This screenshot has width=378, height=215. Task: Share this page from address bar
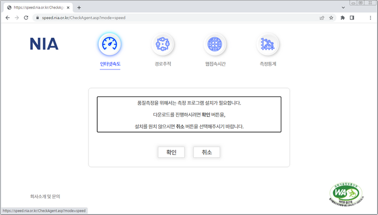click(322, 18)
